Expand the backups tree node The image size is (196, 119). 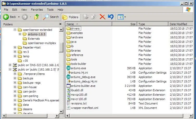[15, 78]
